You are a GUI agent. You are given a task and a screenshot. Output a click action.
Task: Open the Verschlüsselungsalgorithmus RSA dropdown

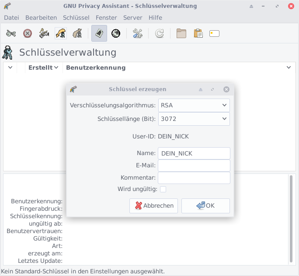[x=194, y=105]
